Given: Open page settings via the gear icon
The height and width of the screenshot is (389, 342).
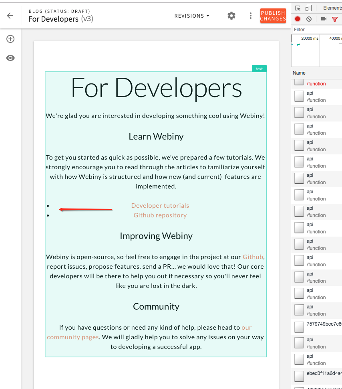Looking at the screenshot, I should pyautogui.click(x=231, y=16).
